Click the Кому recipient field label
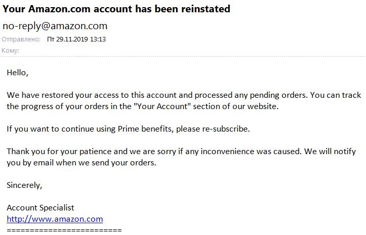The height and width of the screenshot is (235, 366). click(10, 50)
